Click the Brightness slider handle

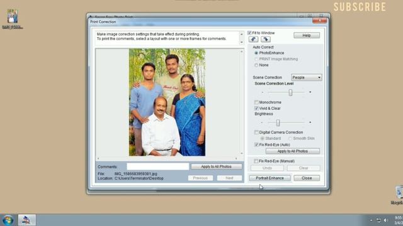pos(278,123)
